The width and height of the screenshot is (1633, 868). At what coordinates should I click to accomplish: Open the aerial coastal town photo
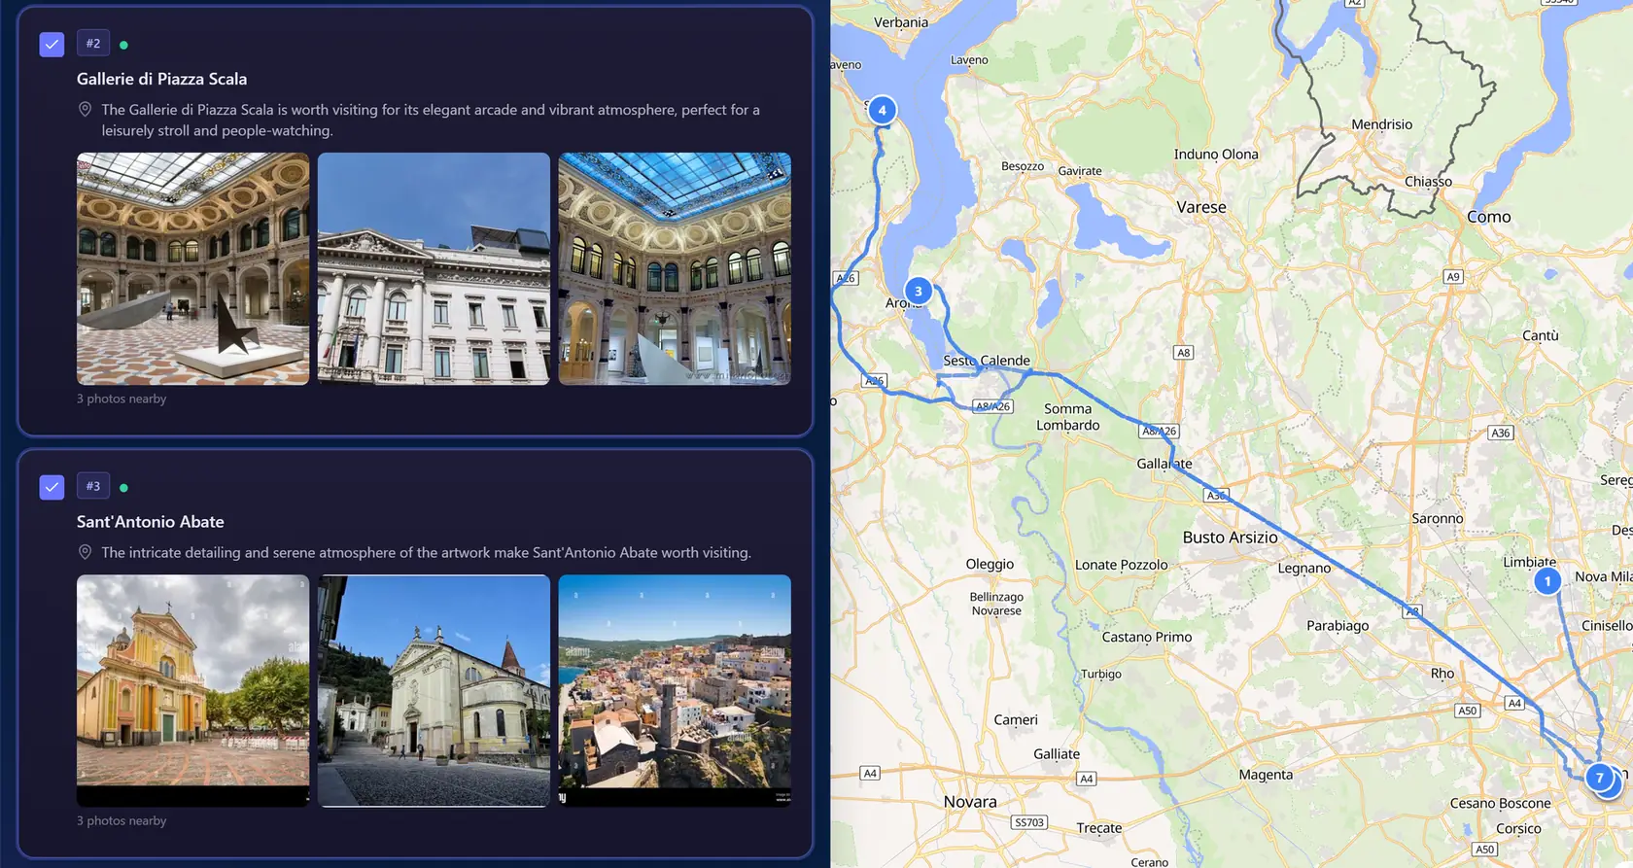tap(675, 690)
